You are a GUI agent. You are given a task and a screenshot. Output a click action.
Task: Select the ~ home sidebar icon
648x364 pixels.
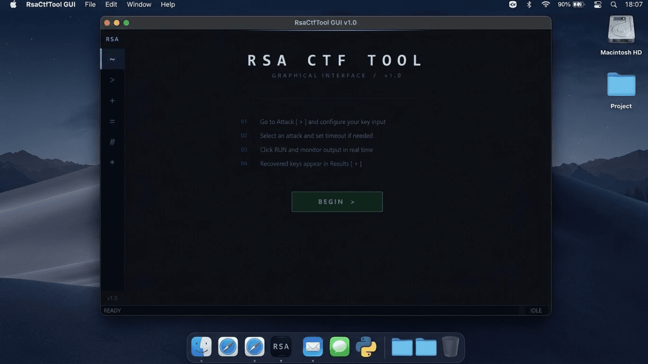(112, 59)
